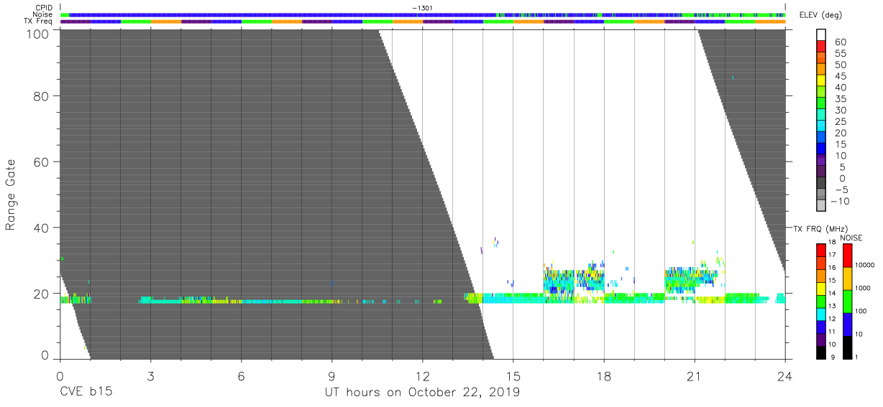Click the 10000 value in NOISE legend
Viewport: 883px width, 407px height.
coord(865,265)
